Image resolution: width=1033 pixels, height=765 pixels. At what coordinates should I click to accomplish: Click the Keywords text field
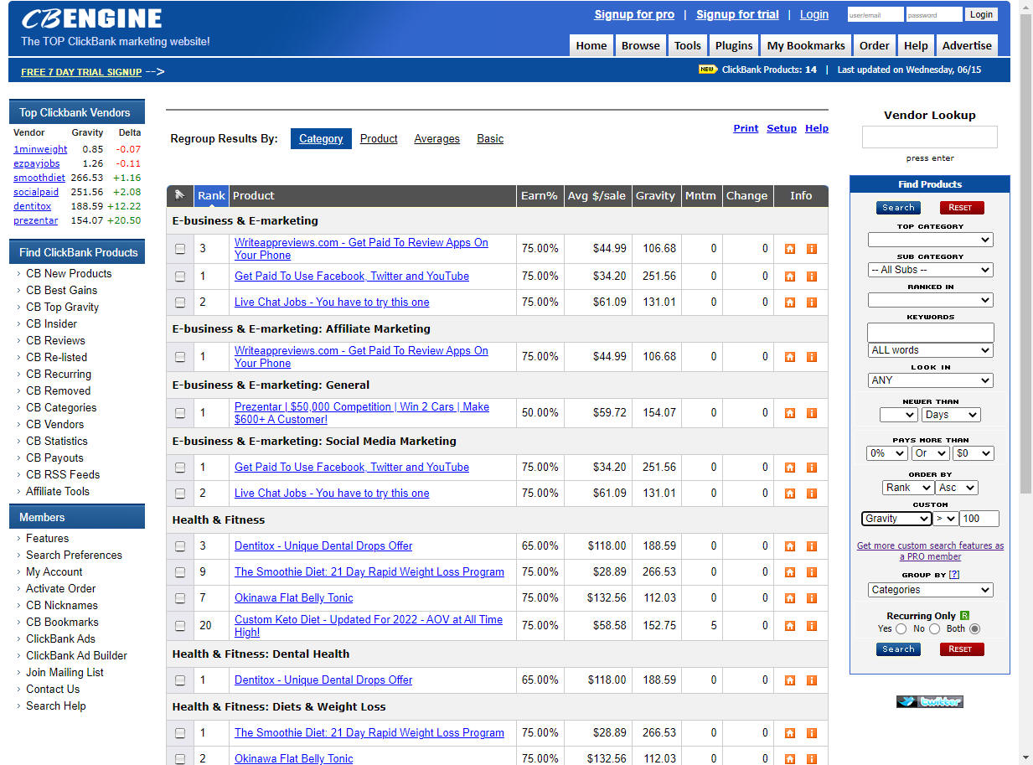point(930,332)
